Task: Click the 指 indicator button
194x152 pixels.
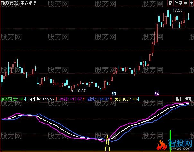Action: coord(171,3)
